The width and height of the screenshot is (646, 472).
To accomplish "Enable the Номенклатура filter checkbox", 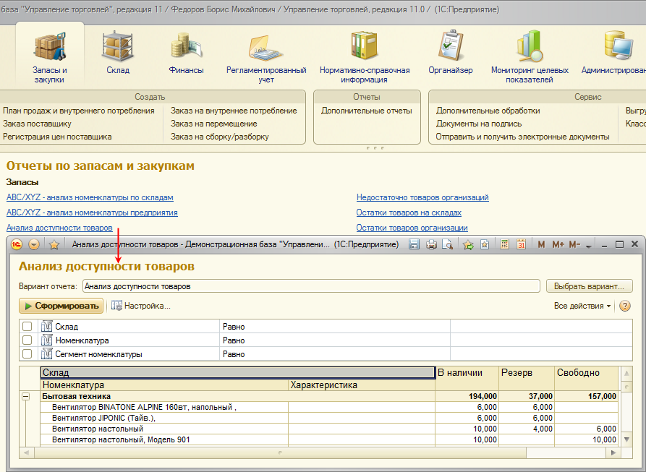I will [x=27, y=340].
